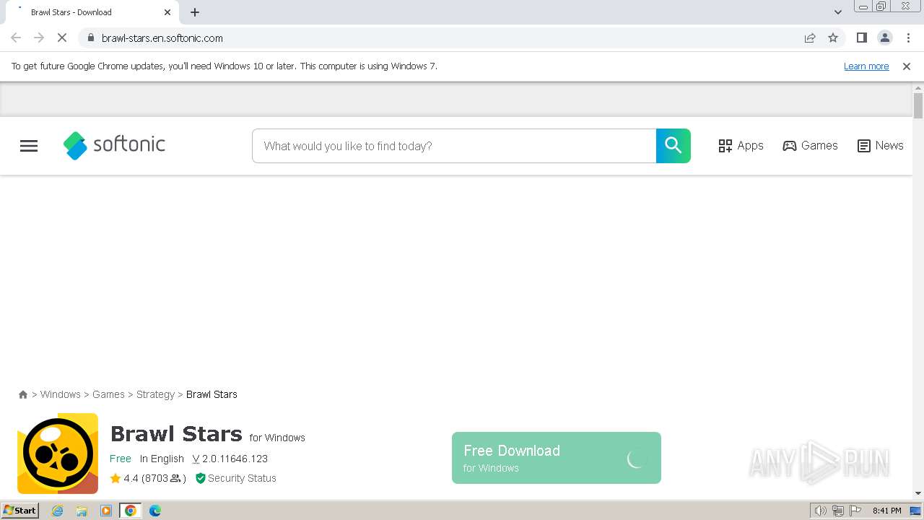This screenshot has width=924, height=520.
Task: Click the taskbar clock 8:41 PM
Action: tap(886, 511)
